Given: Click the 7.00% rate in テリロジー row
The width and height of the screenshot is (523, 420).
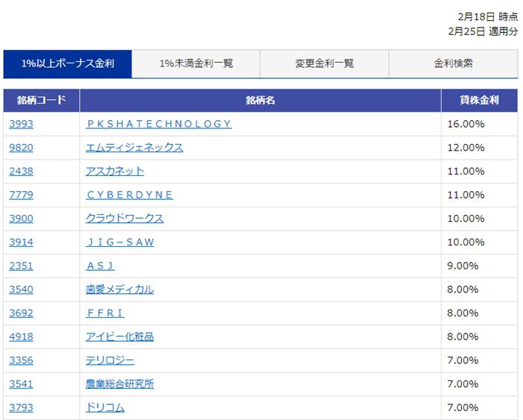Looking at the screenshot, I should (463, 361).
